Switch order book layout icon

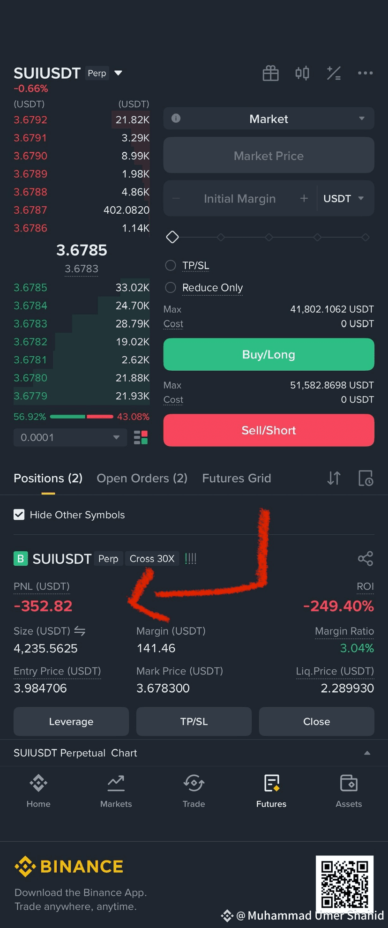coord(141,437)
